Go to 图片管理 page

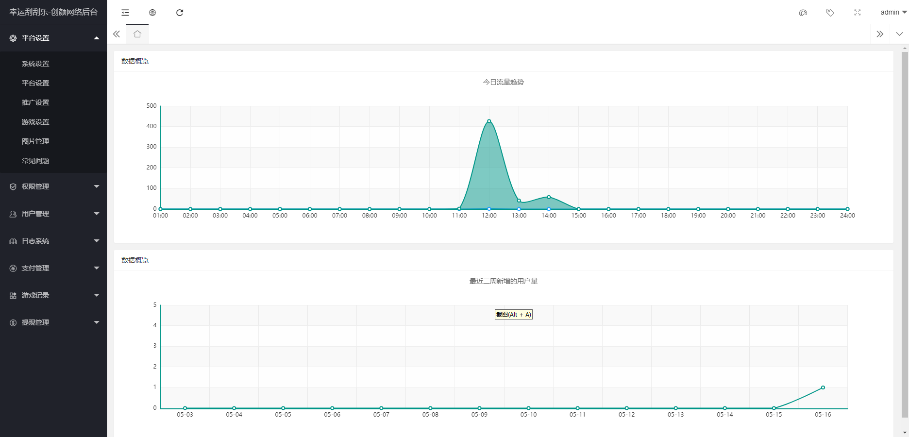point(35,141)
